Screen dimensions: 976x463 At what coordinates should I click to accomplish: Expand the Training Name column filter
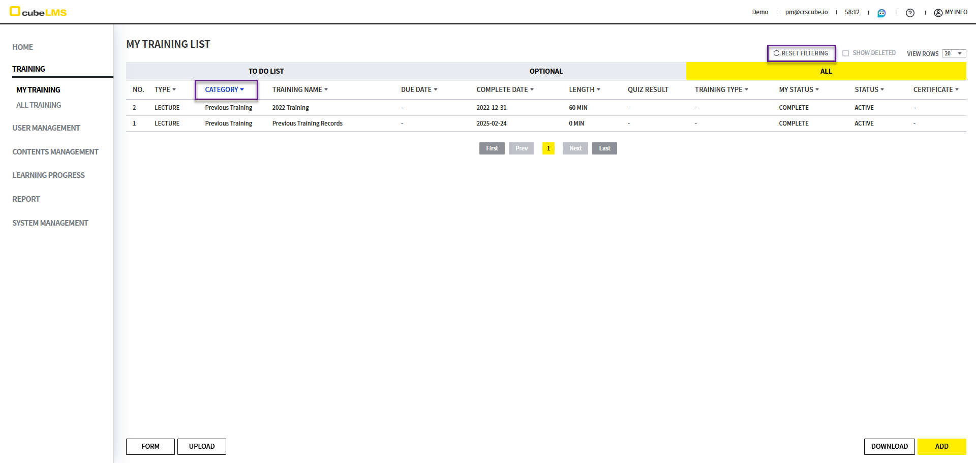326,89
